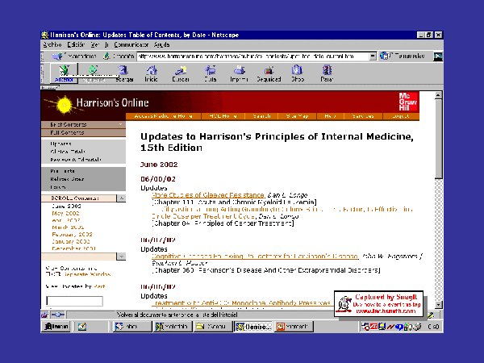Open the Ayuda menu
This screenshot has height=363, width=484.
point(161,44)
